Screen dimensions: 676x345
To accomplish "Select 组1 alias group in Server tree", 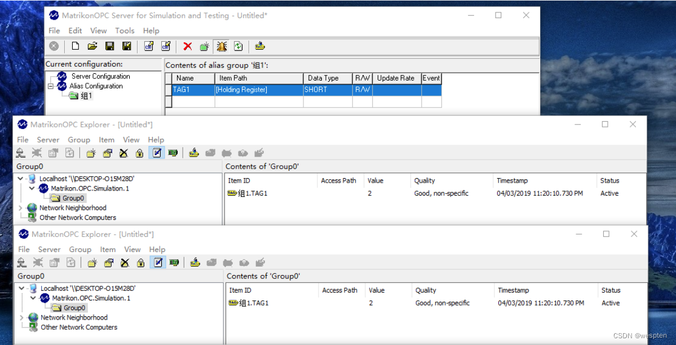I will (x=87, y=96).
